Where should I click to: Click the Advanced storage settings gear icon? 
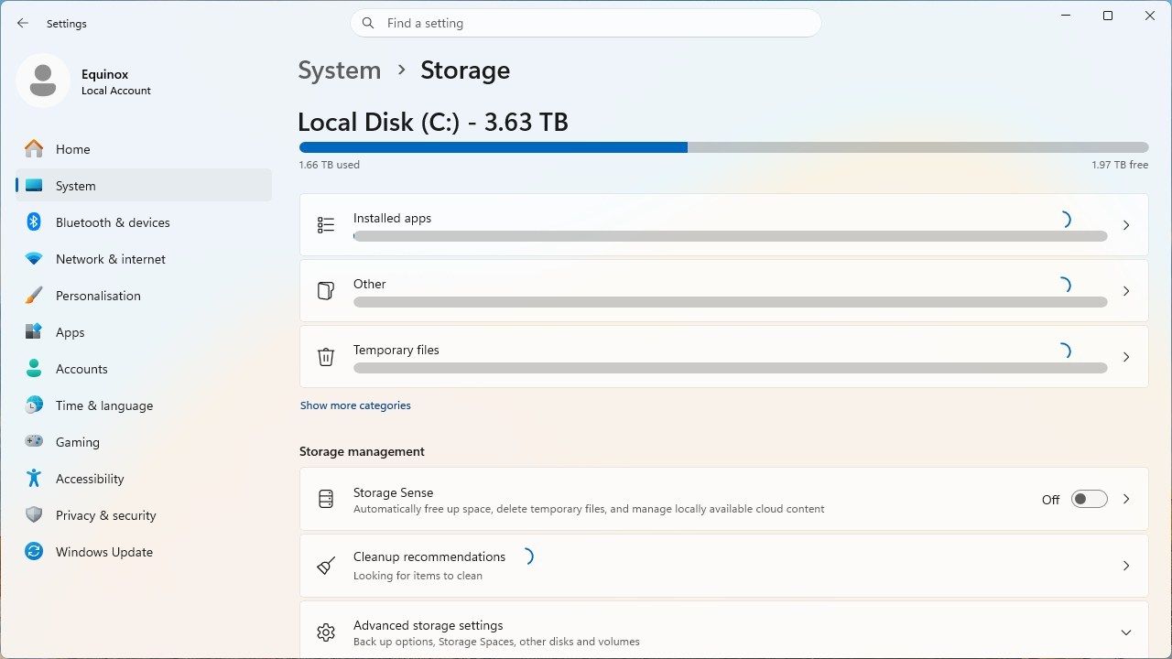click(326, 632)
